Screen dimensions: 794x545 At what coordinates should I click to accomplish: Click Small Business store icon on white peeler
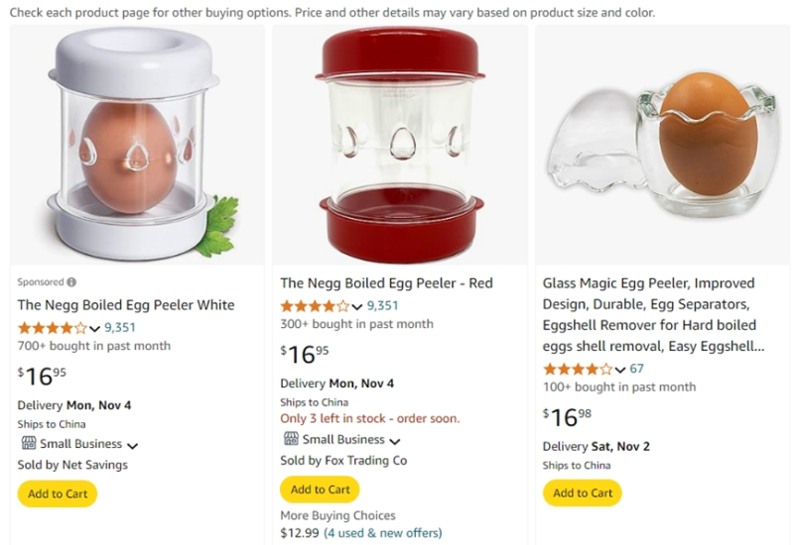[x=28, y=444]
